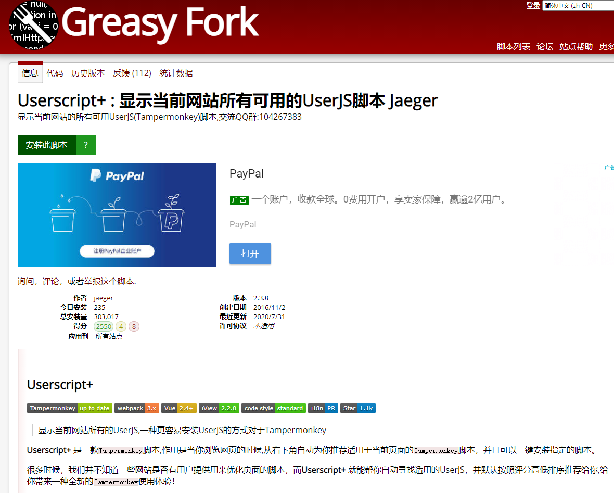614x493 pixels.
Task: Click the Greasy Fork site title
Action: pos(160,23)
